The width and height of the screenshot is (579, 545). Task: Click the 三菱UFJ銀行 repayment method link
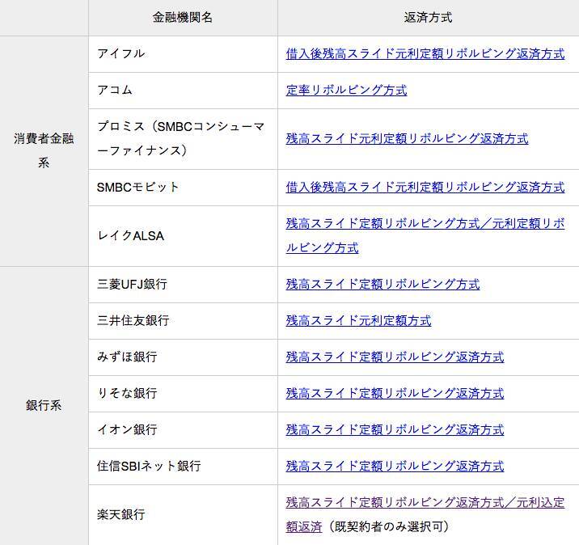click(382, 285)
